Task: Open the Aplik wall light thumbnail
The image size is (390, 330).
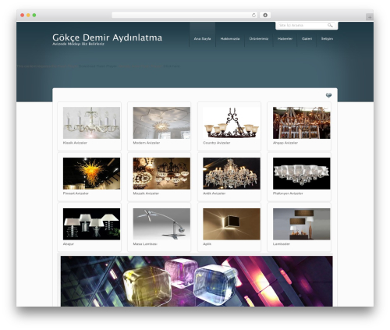Action: pos(232,224)
